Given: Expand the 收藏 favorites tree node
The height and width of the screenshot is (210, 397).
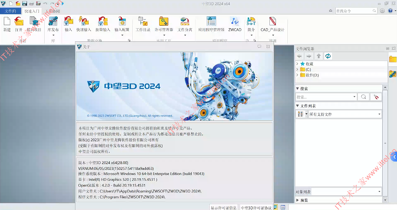Looking at the screenshot, I should tap(297, 64).
